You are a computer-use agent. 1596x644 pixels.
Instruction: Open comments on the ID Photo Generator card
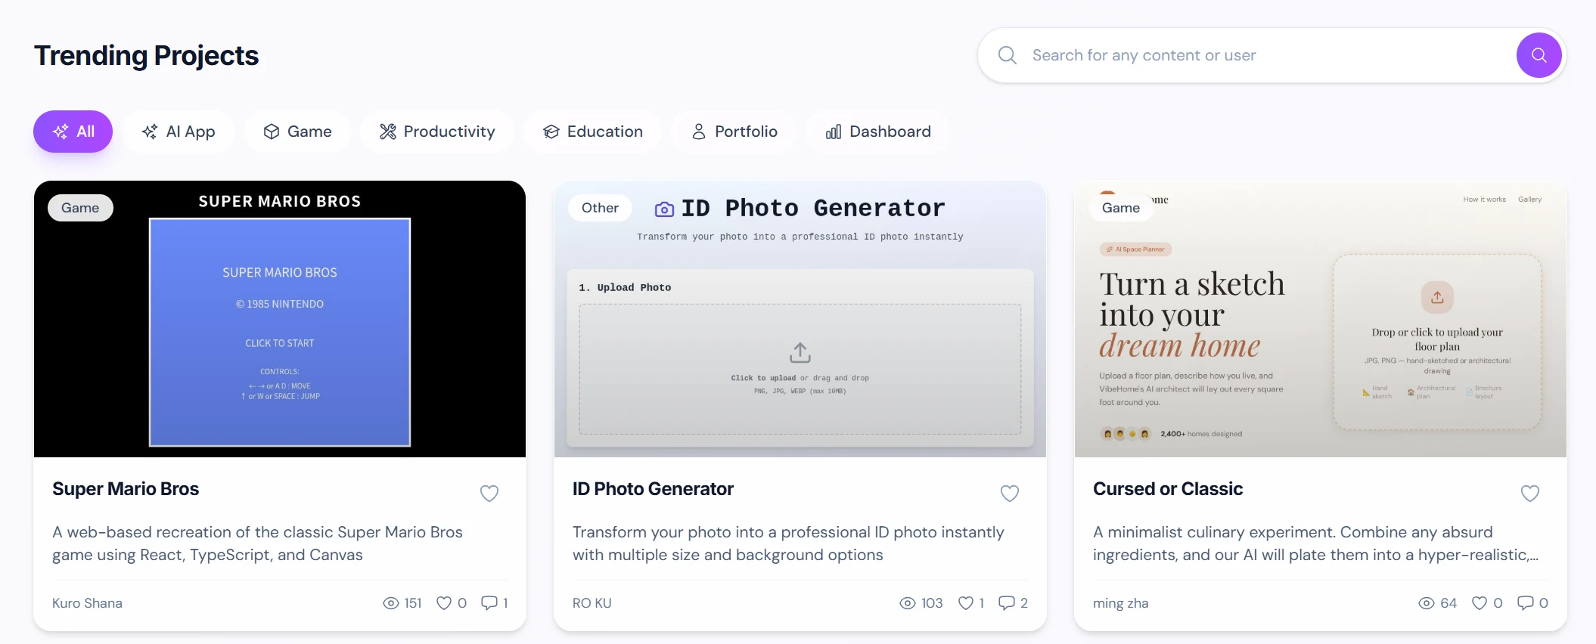click(1006, 603)
